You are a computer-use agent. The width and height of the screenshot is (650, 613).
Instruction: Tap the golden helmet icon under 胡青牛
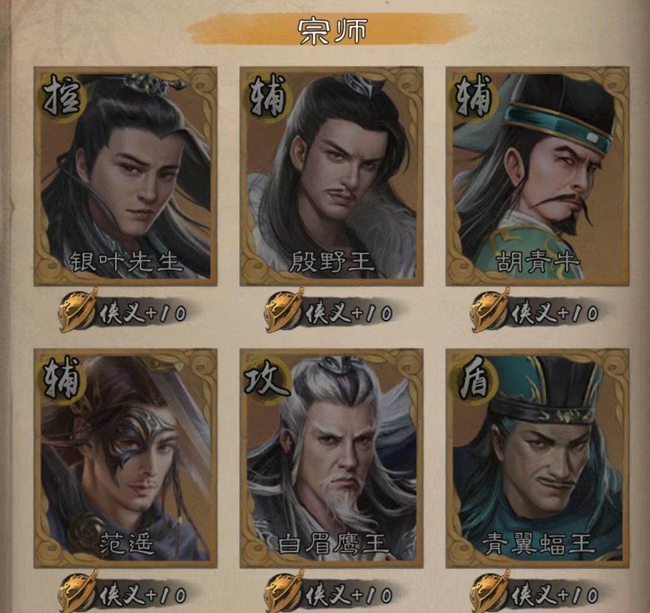point(490,310)
